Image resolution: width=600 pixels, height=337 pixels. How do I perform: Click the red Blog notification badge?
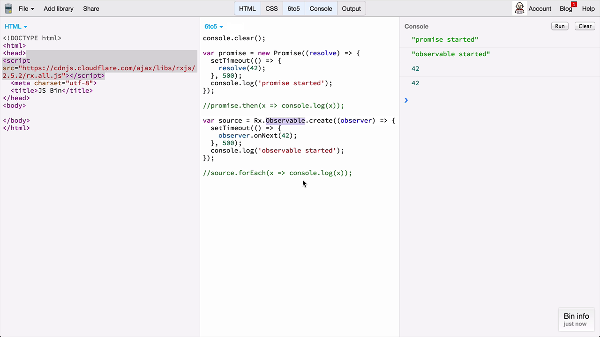[574, 4]
